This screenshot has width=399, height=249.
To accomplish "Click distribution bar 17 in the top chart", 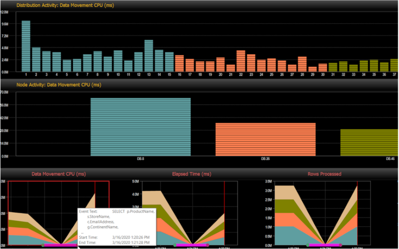I will click(x=190, y=65).
